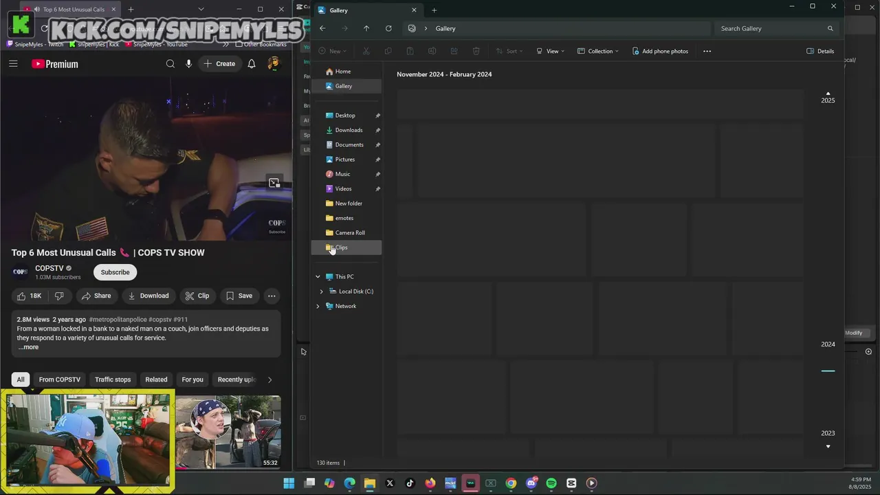Viewport: 880px width, 495px height.
Task: Open a new File Explorer tab
Action: pos(434,10)
